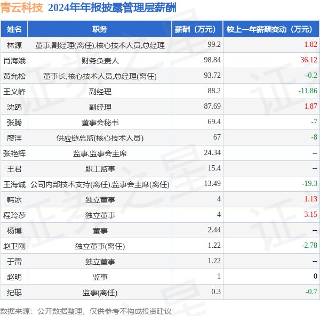Click the name 黄允松
The image size is (320, 316).
click(14, 76)
